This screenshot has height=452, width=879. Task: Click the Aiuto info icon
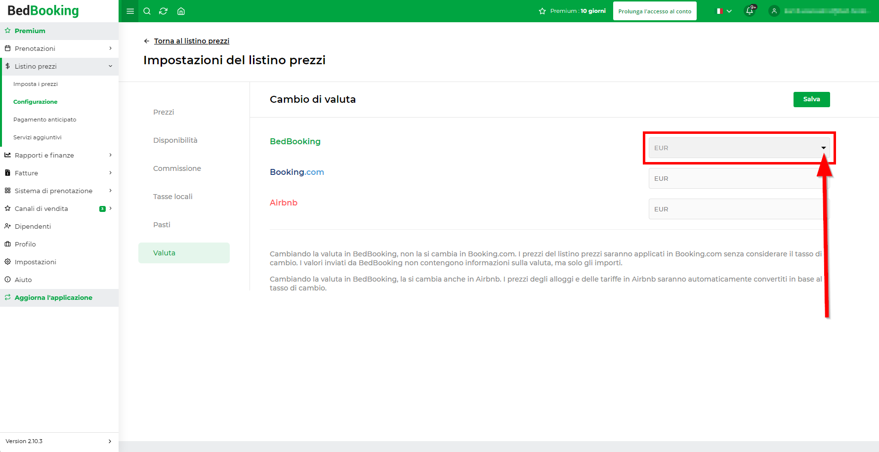[7, 280]
